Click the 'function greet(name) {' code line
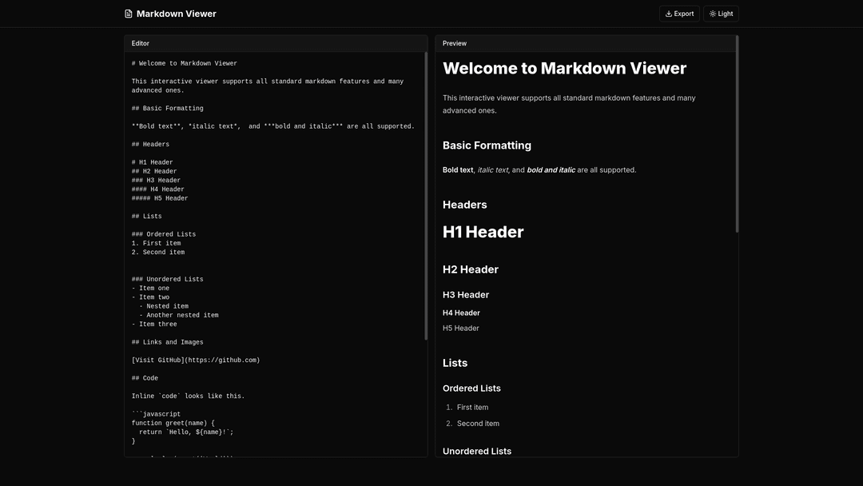Image resolution: width=863 pixels, height=486 pixels. click(x=173, y=423)
